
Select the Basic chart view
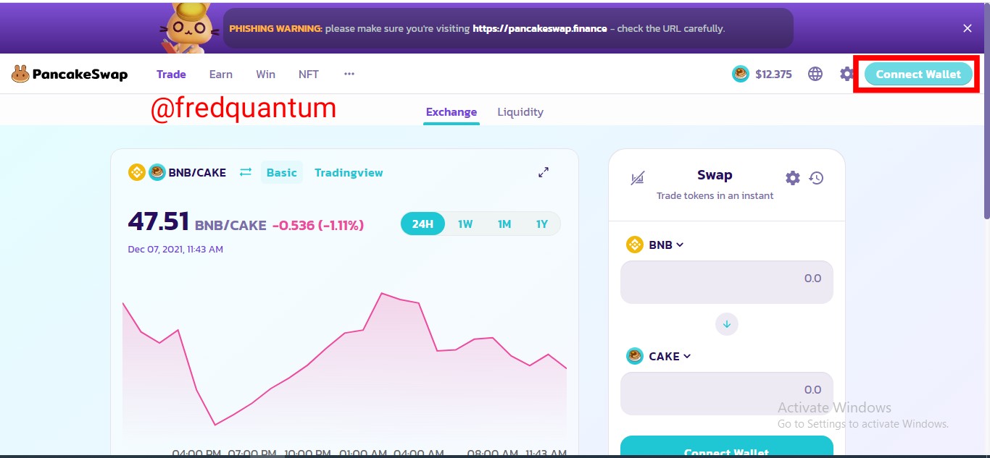(282, 172)
